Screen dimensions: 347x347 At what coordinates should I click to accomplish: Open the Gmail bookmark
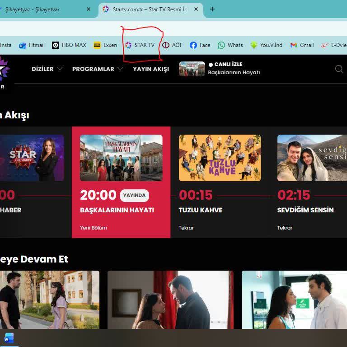302,45
